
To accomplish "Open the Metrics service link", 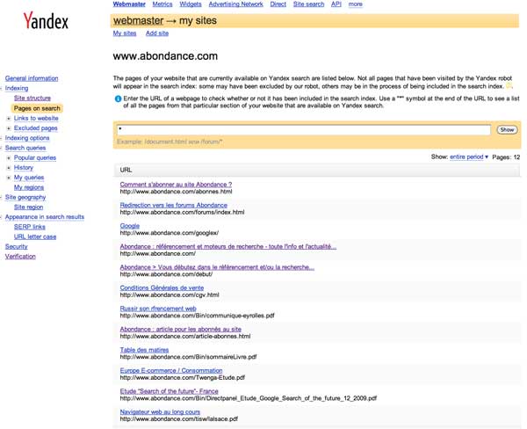I will [x=162, y=4].
